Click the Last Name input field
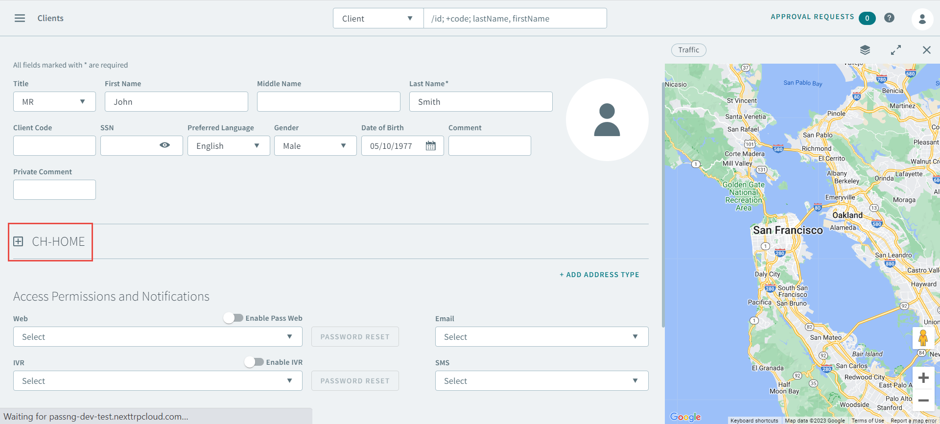The image size is (940, 424). [x=480, y=102]
